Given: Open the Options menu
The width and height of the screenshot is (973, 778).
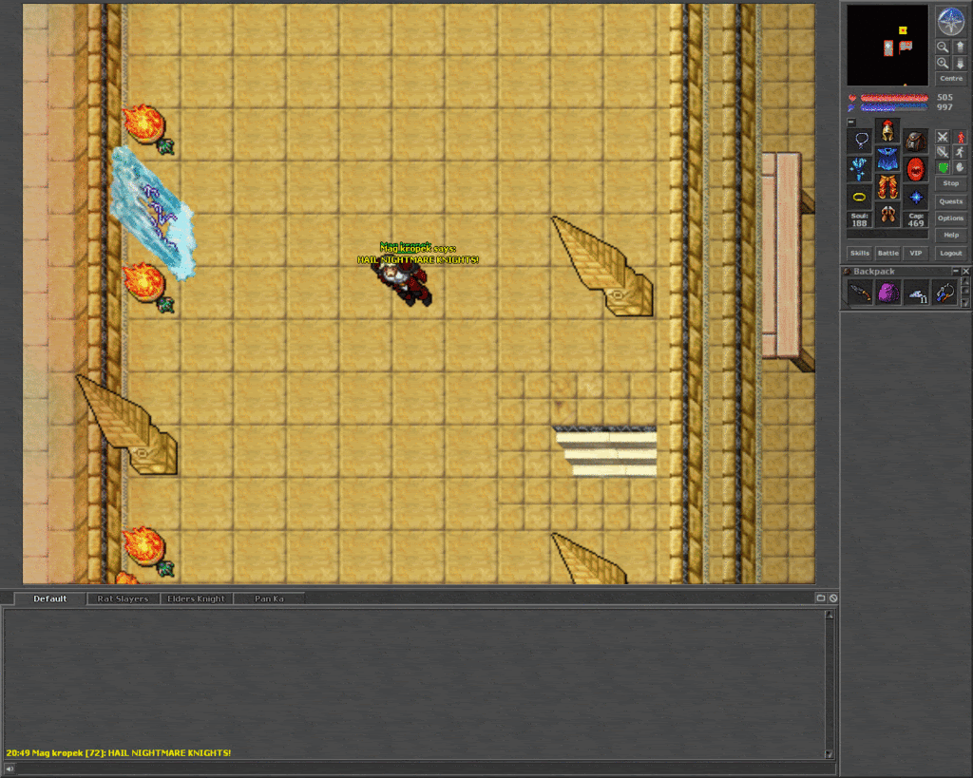Looking at the screenshot, I should point(950,218).
